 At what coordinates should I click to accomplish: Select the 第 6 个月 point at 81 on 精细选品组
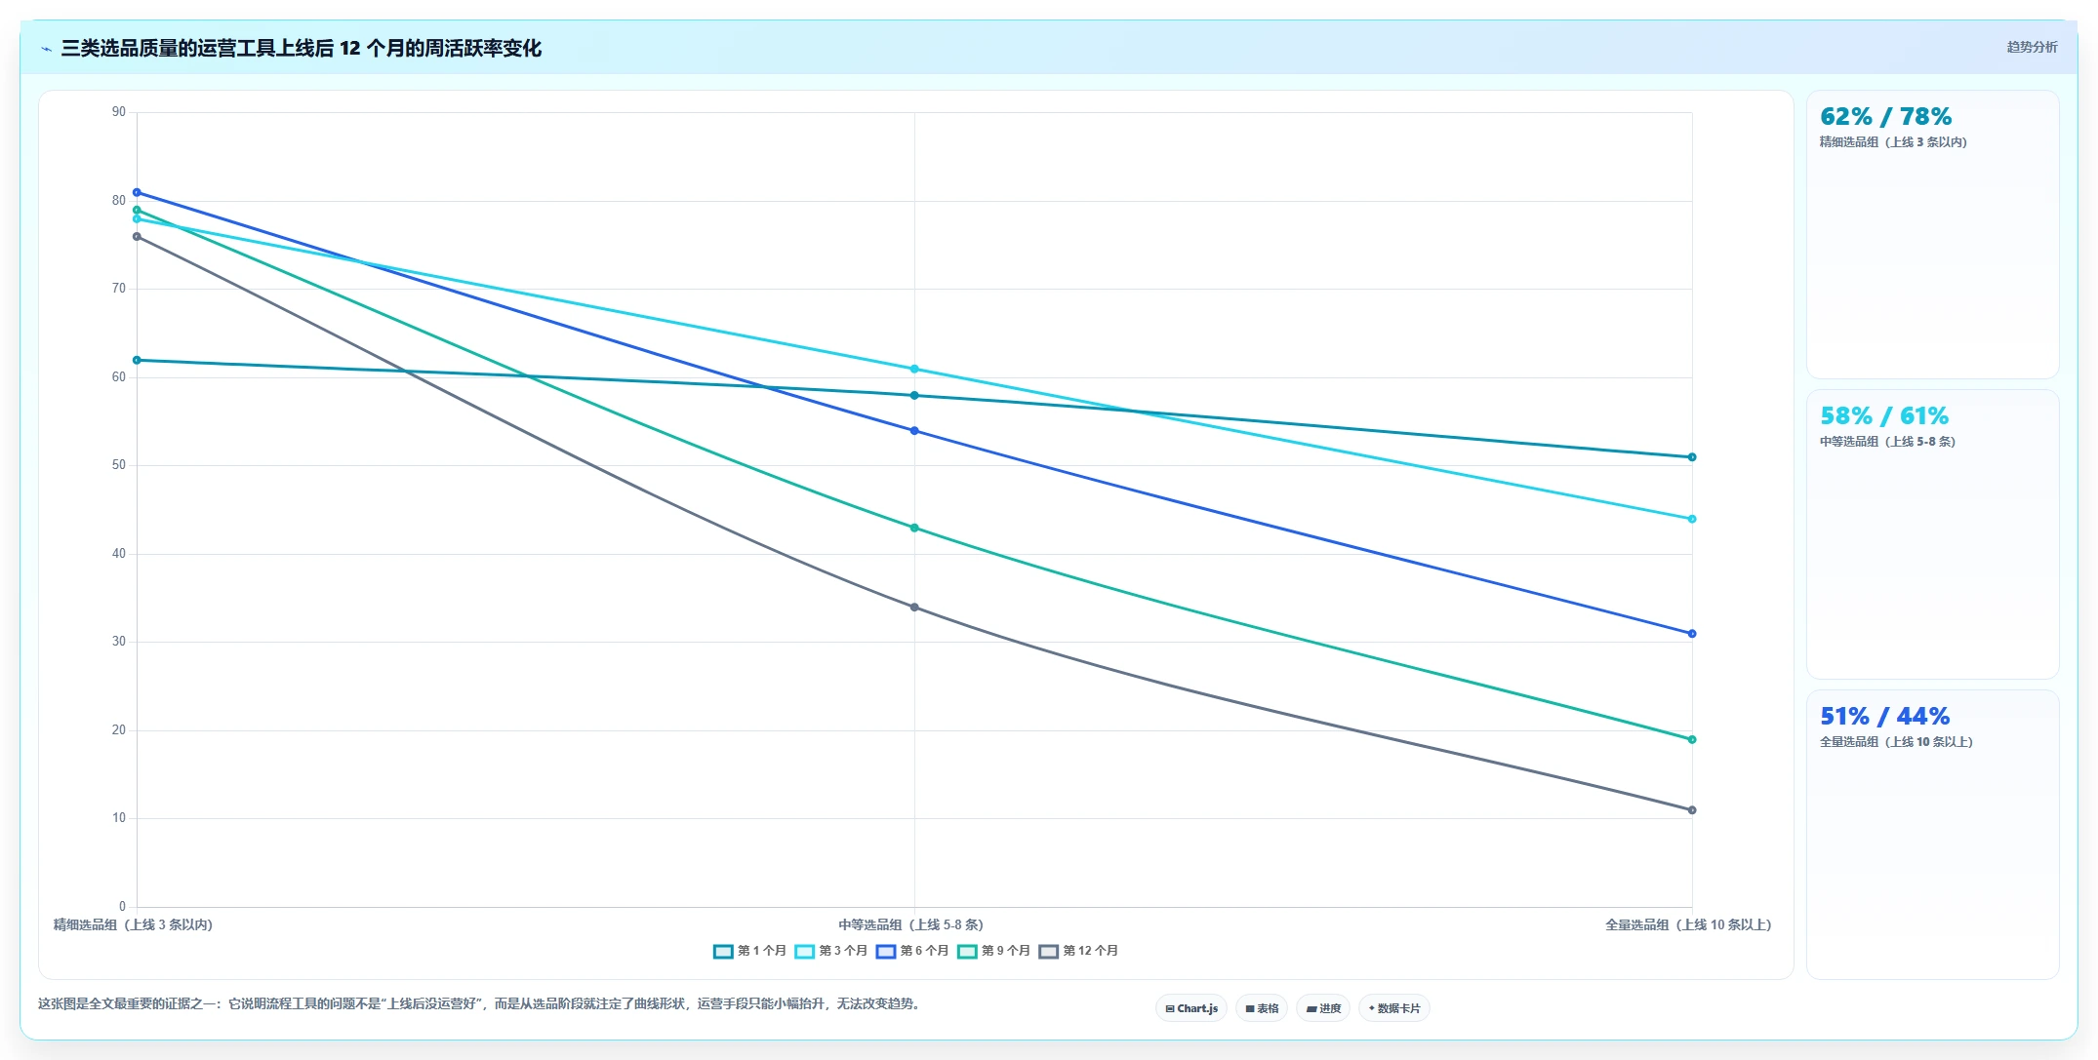click(x=137, y=192)
